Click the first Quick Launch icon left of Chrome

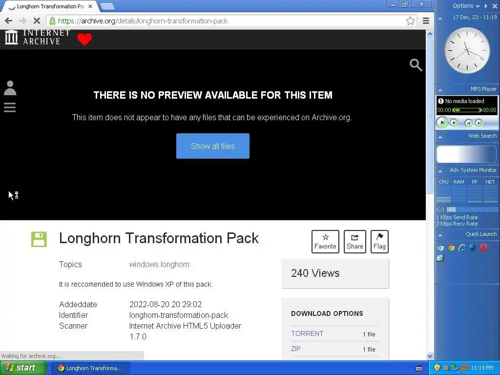click(x=440, y=248)
